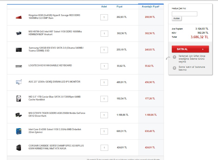Focus quantity field for Kingston RAM
This screenshot has width=218, height=160.
[104, 17]
